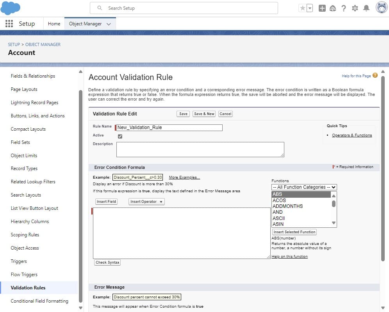This screenshot has width=389, height=312.
Task: Select AND in the functions list
Action: pyautogui.click(x=302, y=212)
